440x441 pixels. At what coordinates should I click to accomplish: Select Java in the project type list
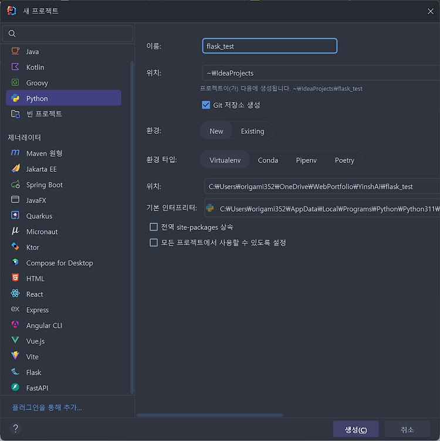coord(63,52)
